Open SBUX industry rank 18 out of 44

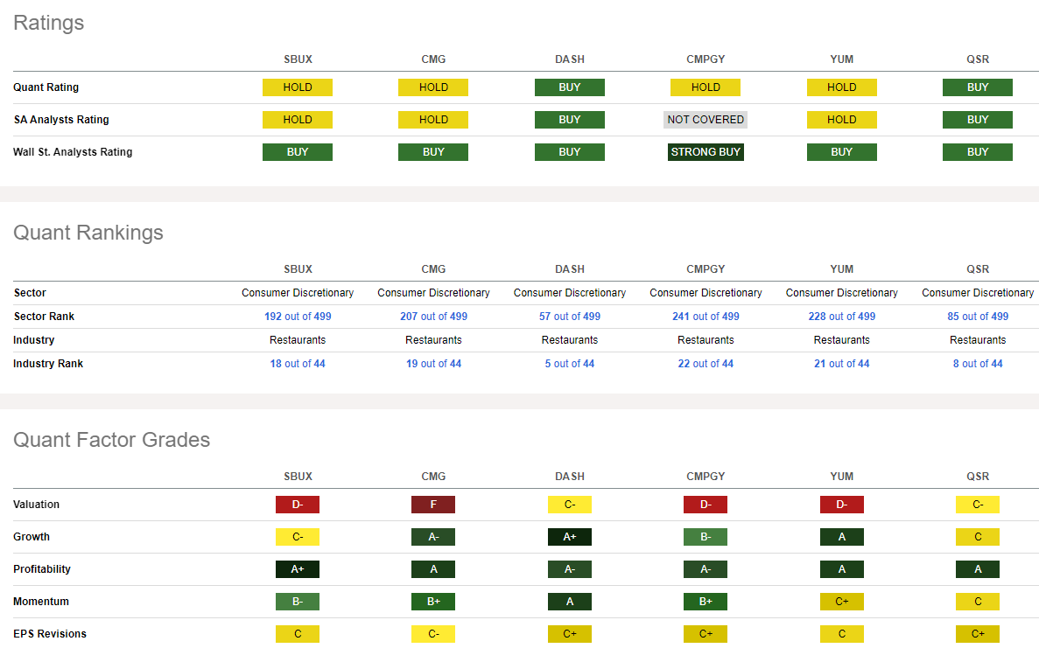click(x=298, y=364)
